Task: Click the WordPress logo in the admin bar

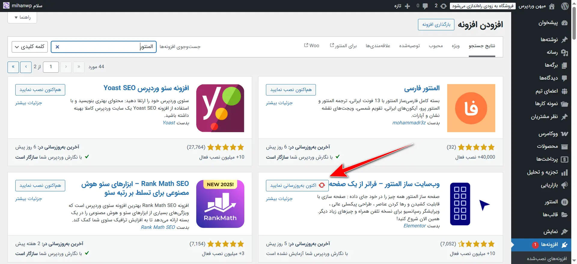Action: (x=565, y=6)
